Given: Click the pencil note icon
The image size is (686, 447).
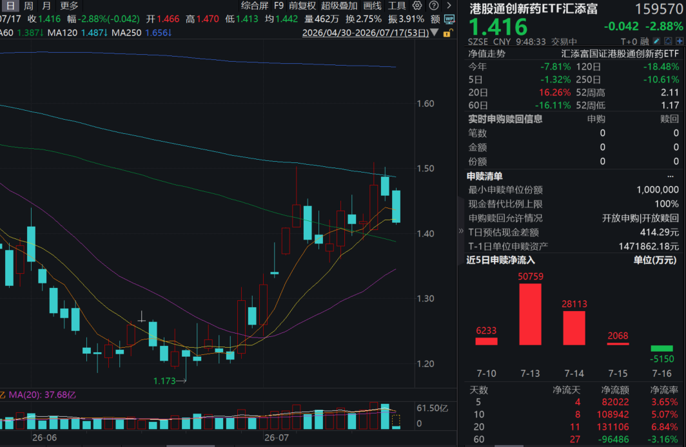Looking at the screenshot, I should coord(656,41).
